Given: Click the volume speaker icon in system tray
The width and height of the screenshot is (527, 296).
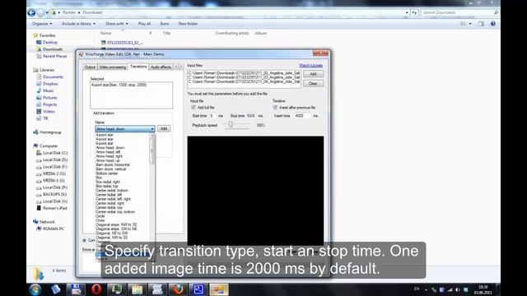Looking at the screenshot, I should (x=458, y=289).
